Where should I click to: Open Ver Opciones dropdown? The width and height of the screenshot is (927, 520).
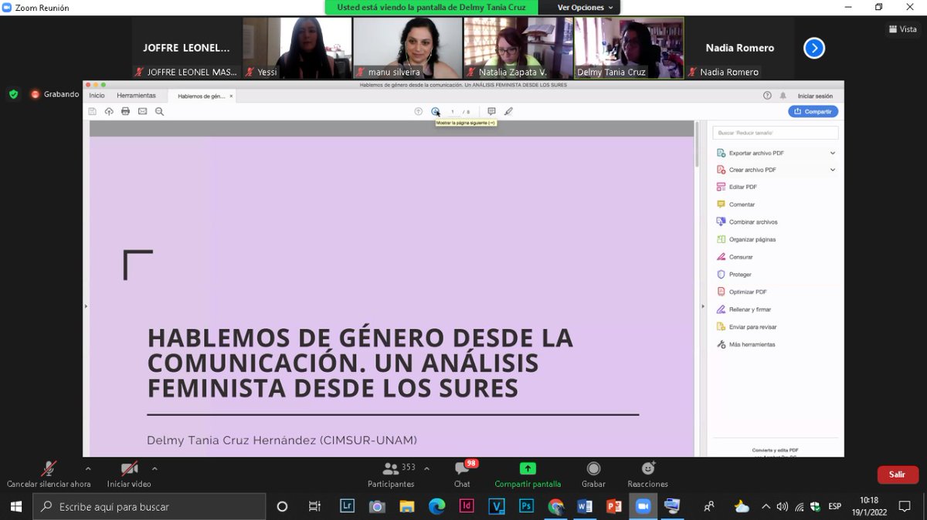(x=586, y=8)
